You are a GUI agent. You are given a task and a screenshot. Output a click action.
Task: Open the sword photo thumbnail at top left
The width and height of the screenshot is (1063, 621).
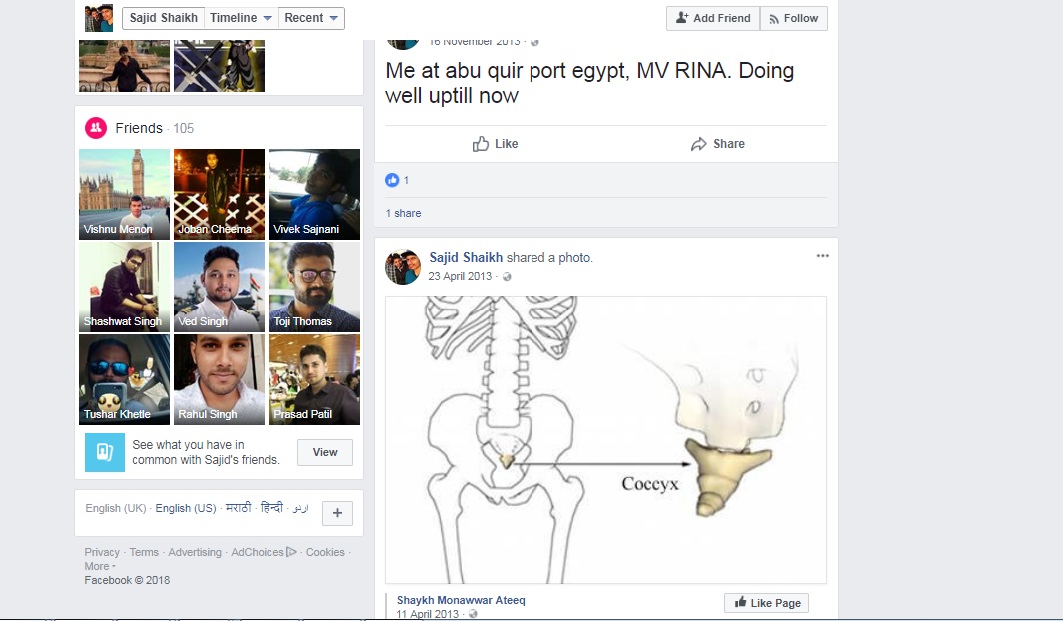click(x=219, y=66)
